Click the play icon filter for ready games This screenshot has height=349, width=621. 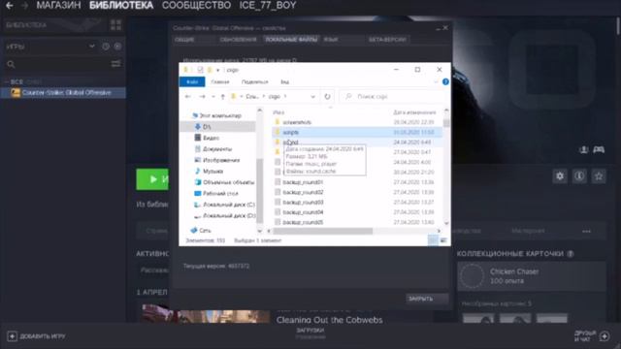point(117,47)
